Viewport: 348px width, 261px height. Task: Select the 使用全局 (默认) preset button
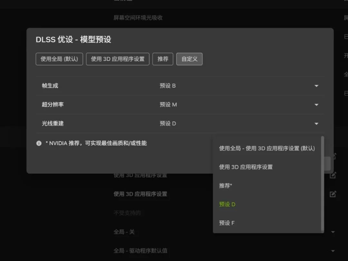(59, 59)
